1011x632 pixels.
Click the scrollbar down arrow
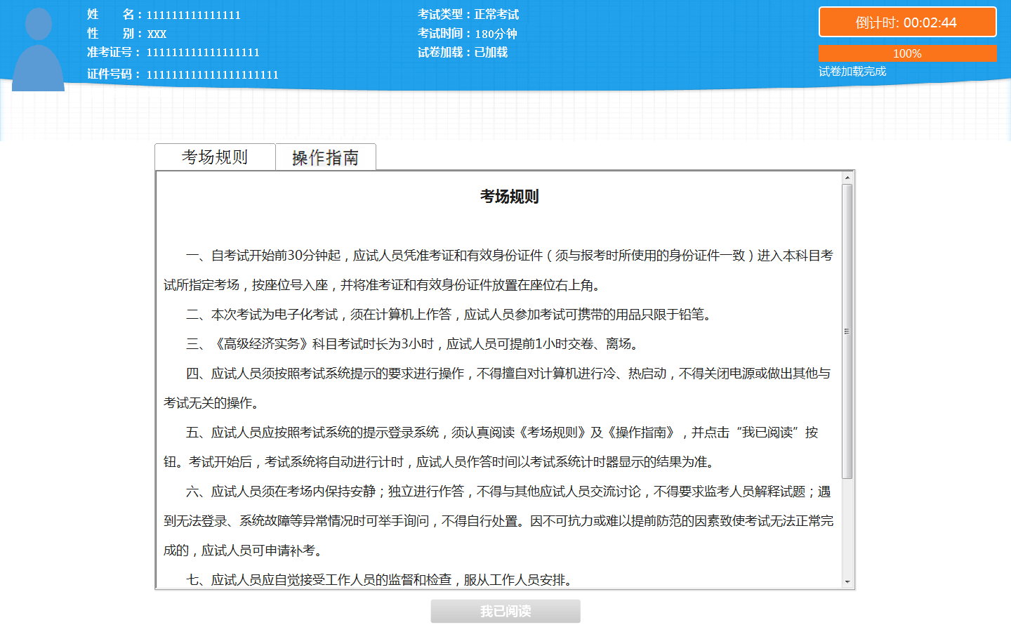coord(848,583)
